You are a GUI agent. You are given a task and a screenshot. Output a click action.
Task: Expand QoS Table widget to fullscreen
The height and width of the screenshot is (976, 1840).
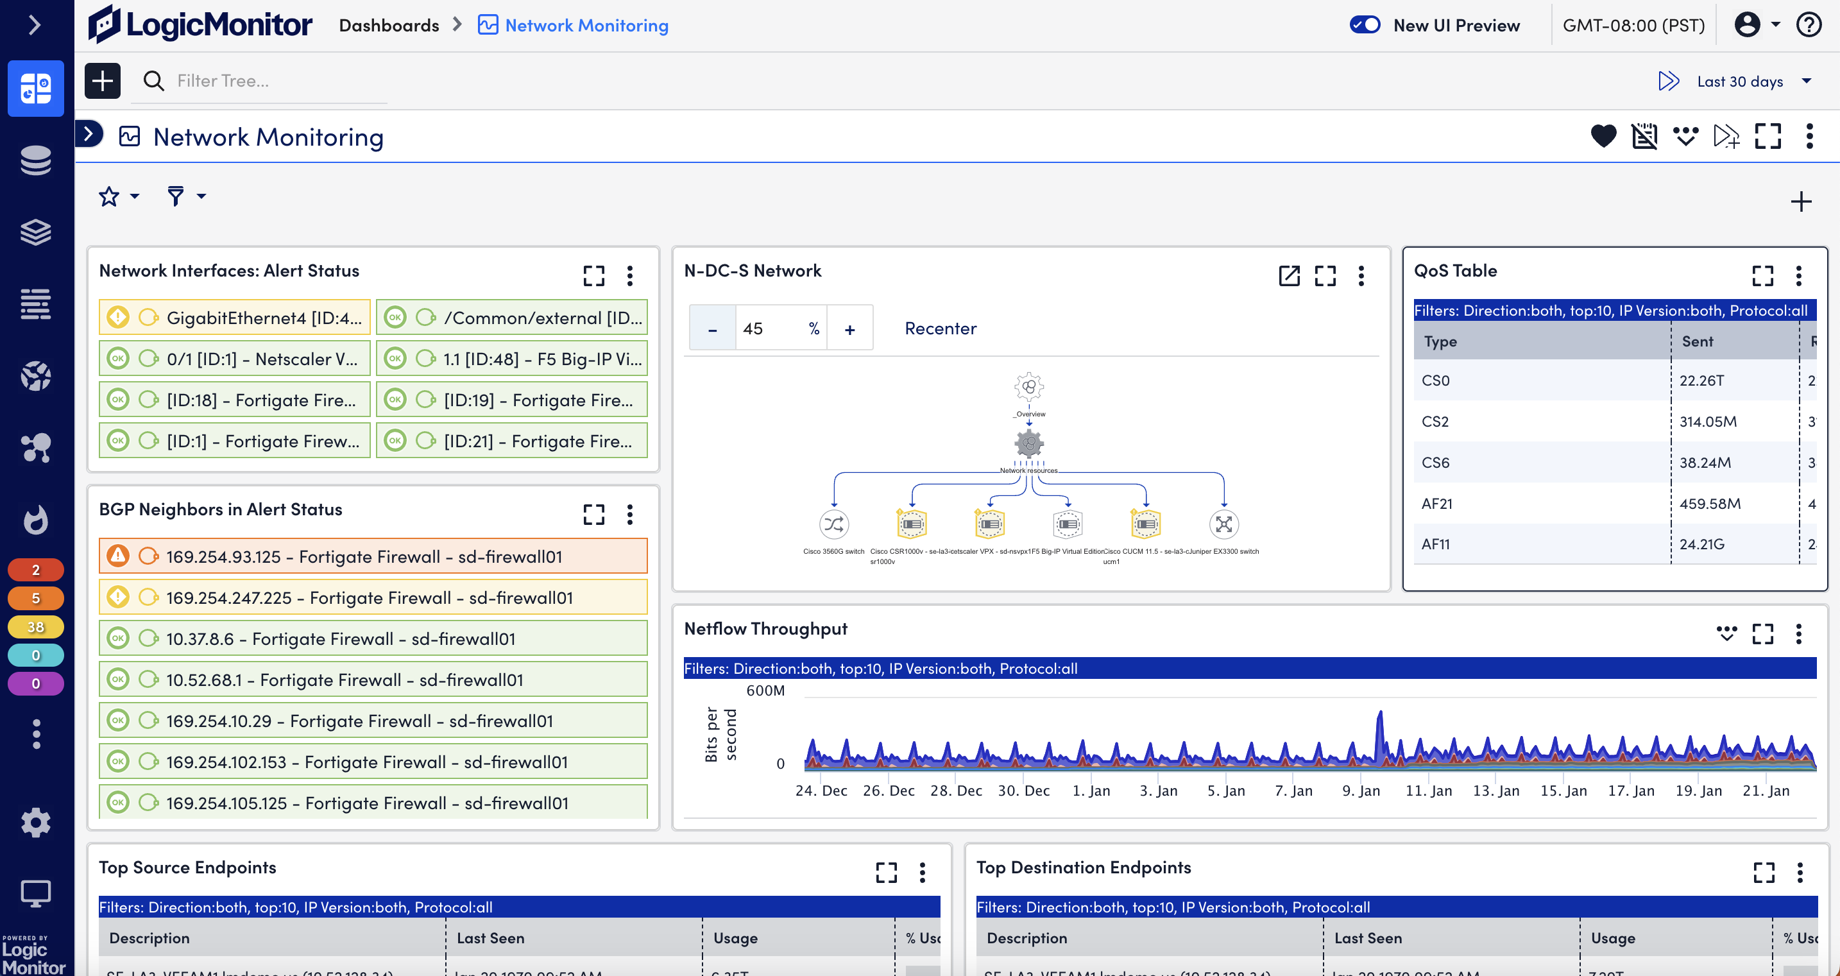tap(1762, 275)
